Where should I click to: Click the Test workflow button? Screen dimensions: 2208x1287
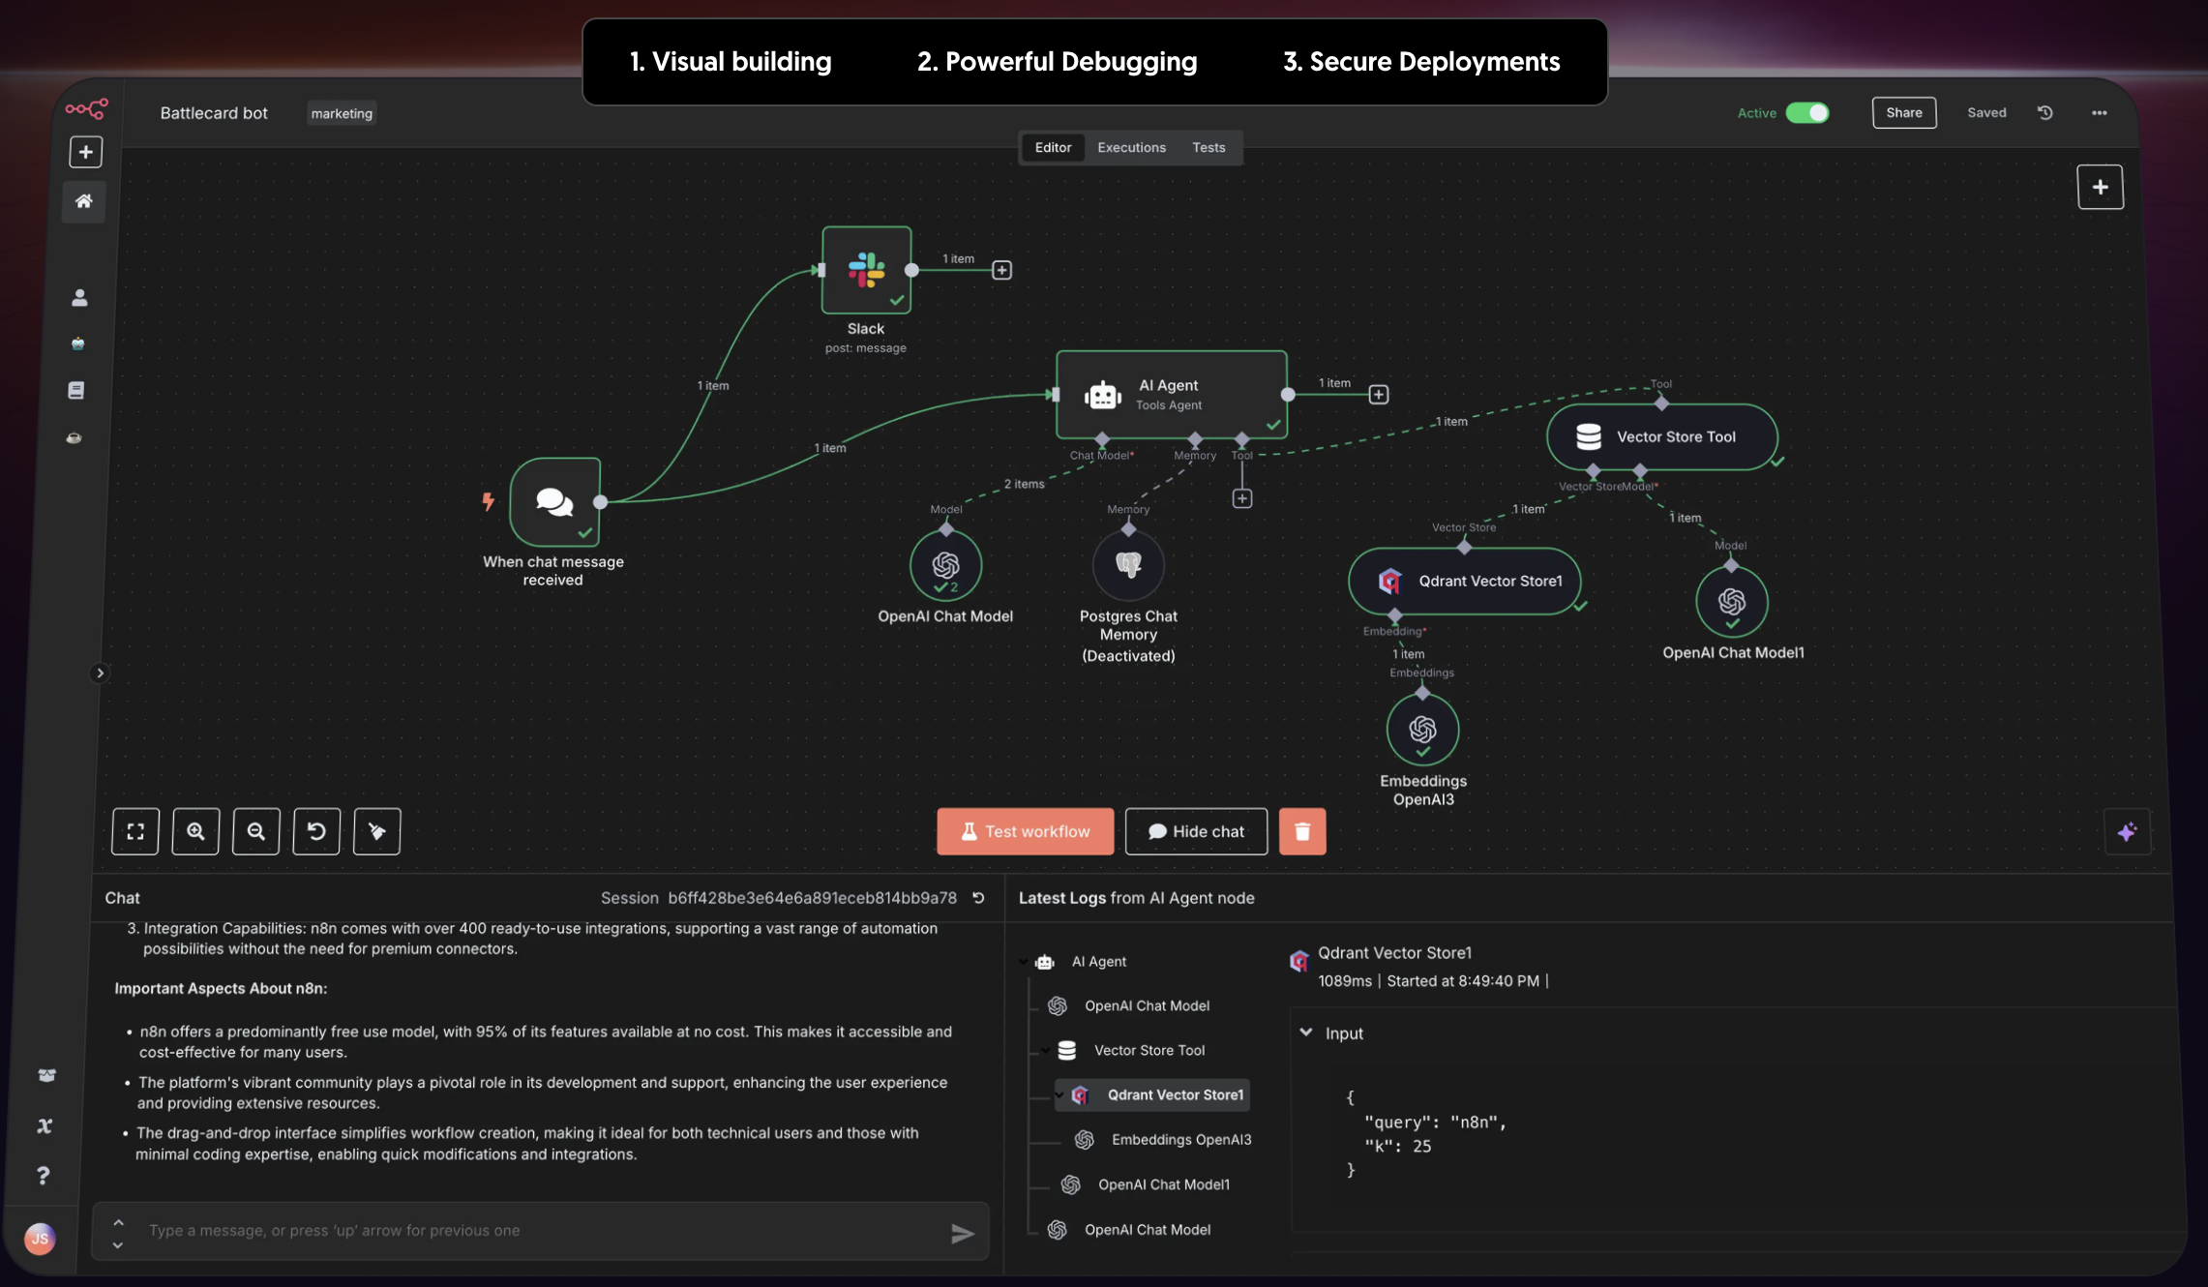pyautogui.click(x=1025, y=831)
